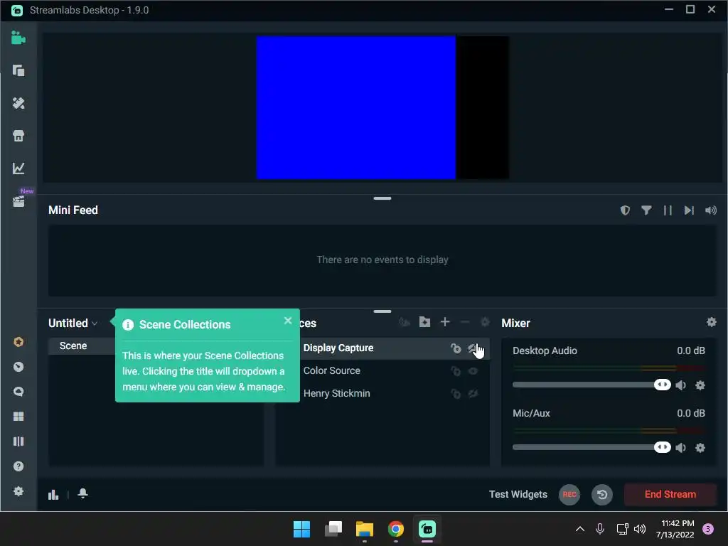Open the Dashboard analytics sidebar icon
The width and height of the screenshot is (728, 546).
18,168
